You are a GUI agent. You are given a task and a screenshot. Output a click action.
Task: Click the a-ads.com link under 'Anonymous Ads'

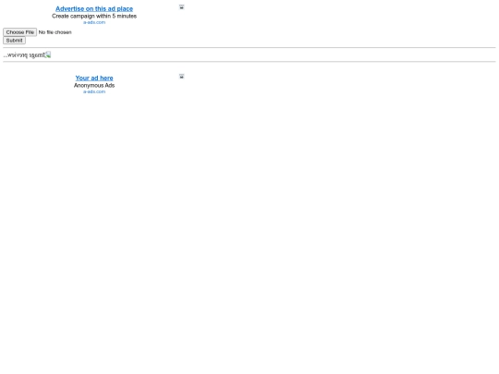pos(94,91)
